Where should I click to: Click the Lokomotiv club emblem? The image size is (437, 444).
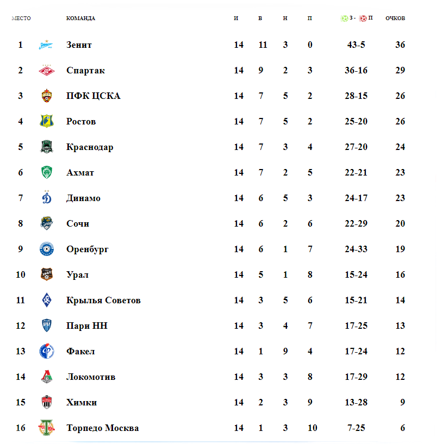pos(46,377)
